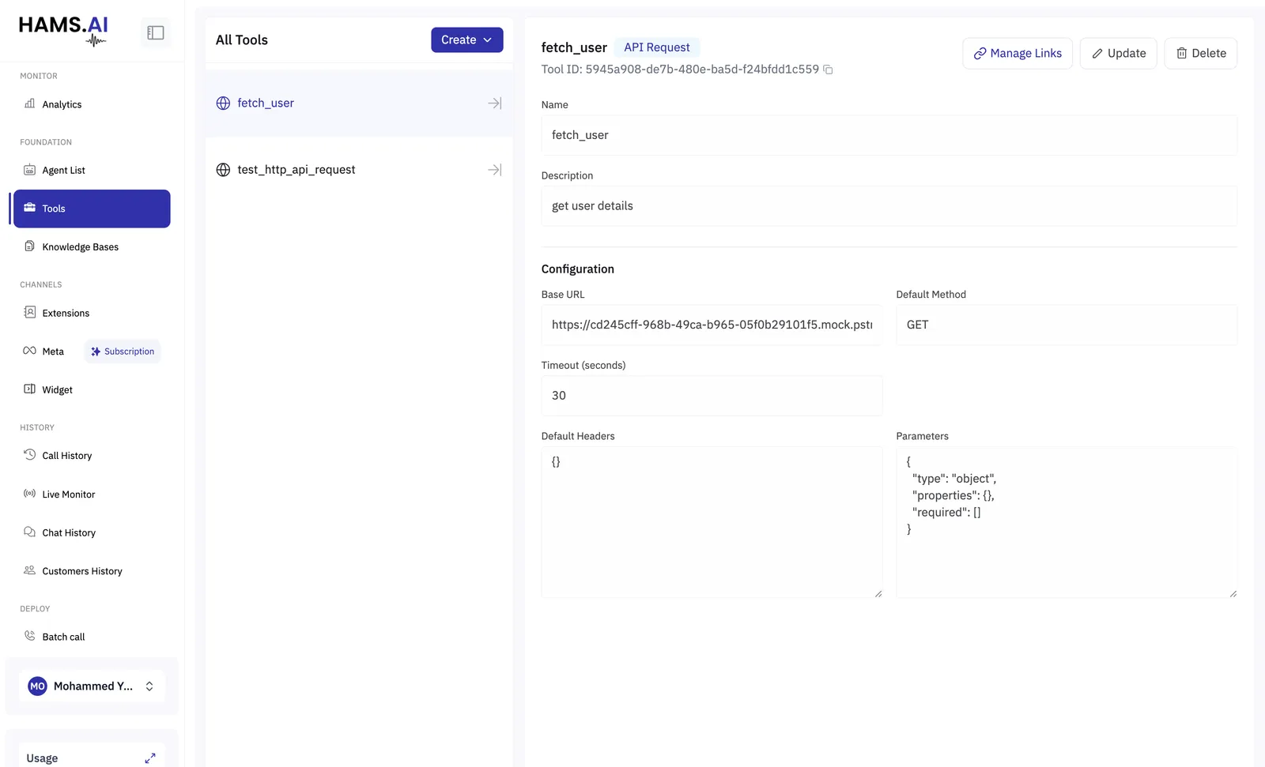
Task: Select fetch_user in the tools list
Action: click(x=359, y=103)
